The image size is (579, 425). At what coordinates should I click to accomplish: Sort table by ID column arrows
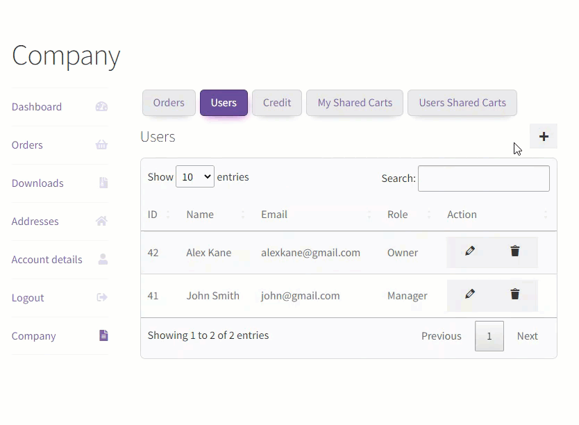point(168,215)
